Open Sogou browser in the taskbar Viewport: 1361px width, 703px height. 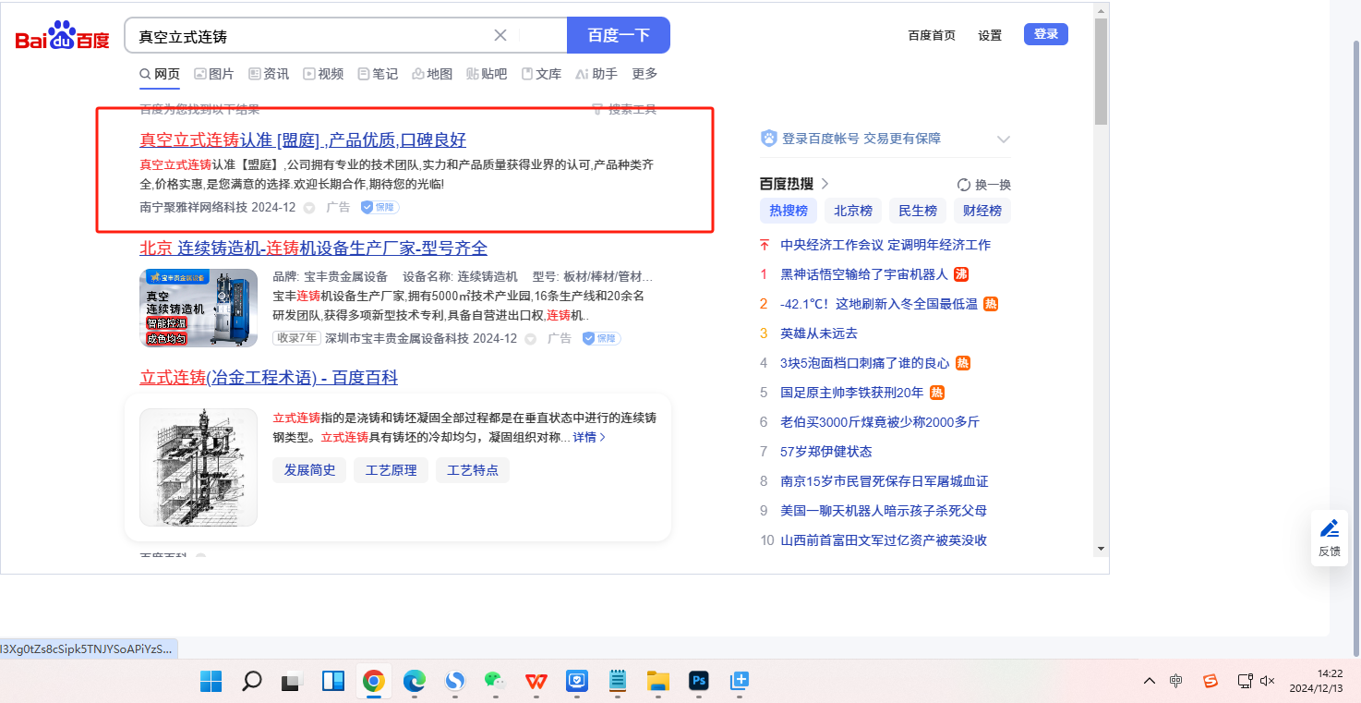(x=455, y=682)
